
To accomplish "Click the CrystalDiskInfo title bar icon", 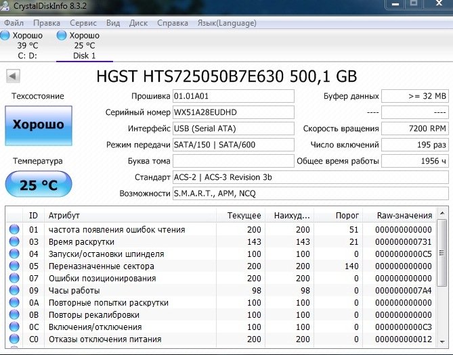I will [x=5, y=5].
